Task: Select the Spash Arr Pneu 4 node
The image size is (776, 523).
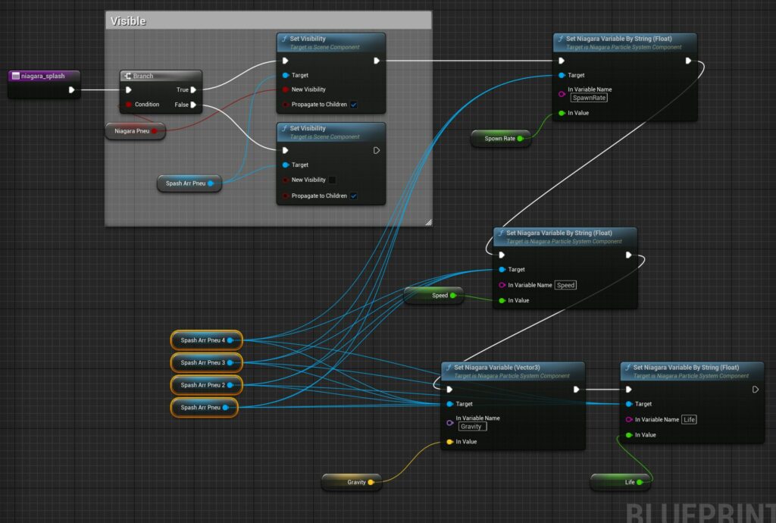Action: 202,340
